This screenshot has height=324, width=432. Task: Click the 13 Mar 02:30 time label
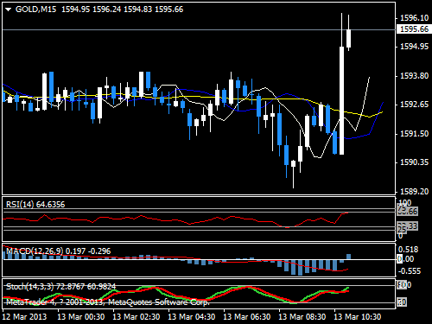pyautogui.click(x=137, y=317)
